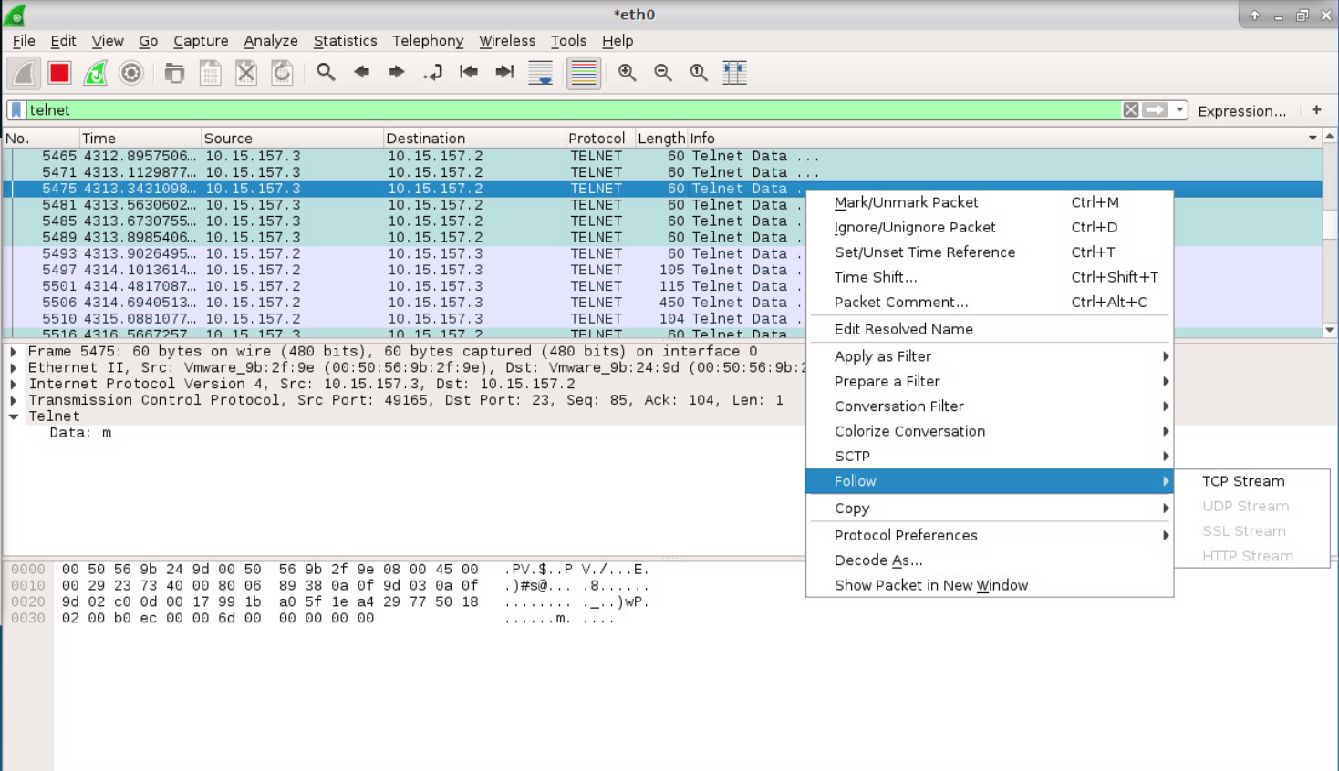This screenshot has height=771, width=1339.
Task: Open the Capture menu
Action: 201,41
